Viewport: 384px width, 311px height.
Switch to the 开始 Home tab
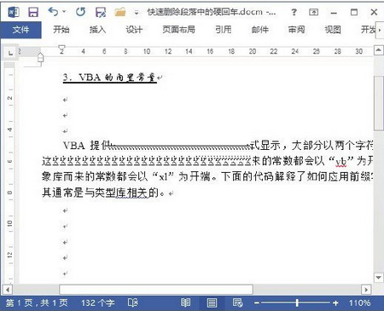(x=61, y=30)
